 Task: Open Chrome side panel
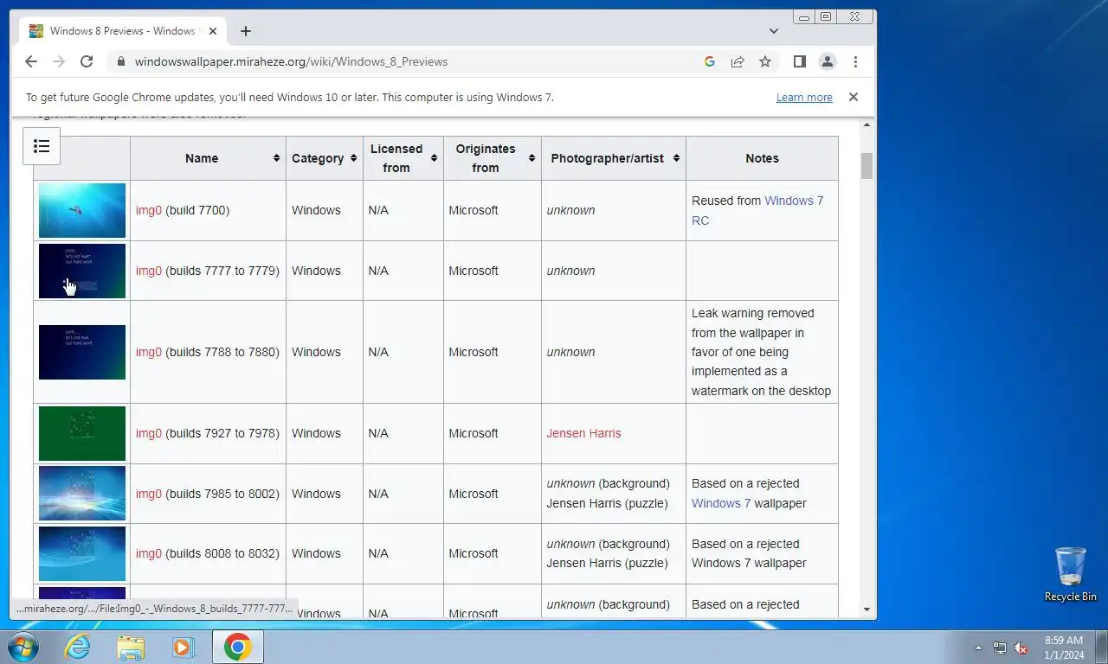800,61
